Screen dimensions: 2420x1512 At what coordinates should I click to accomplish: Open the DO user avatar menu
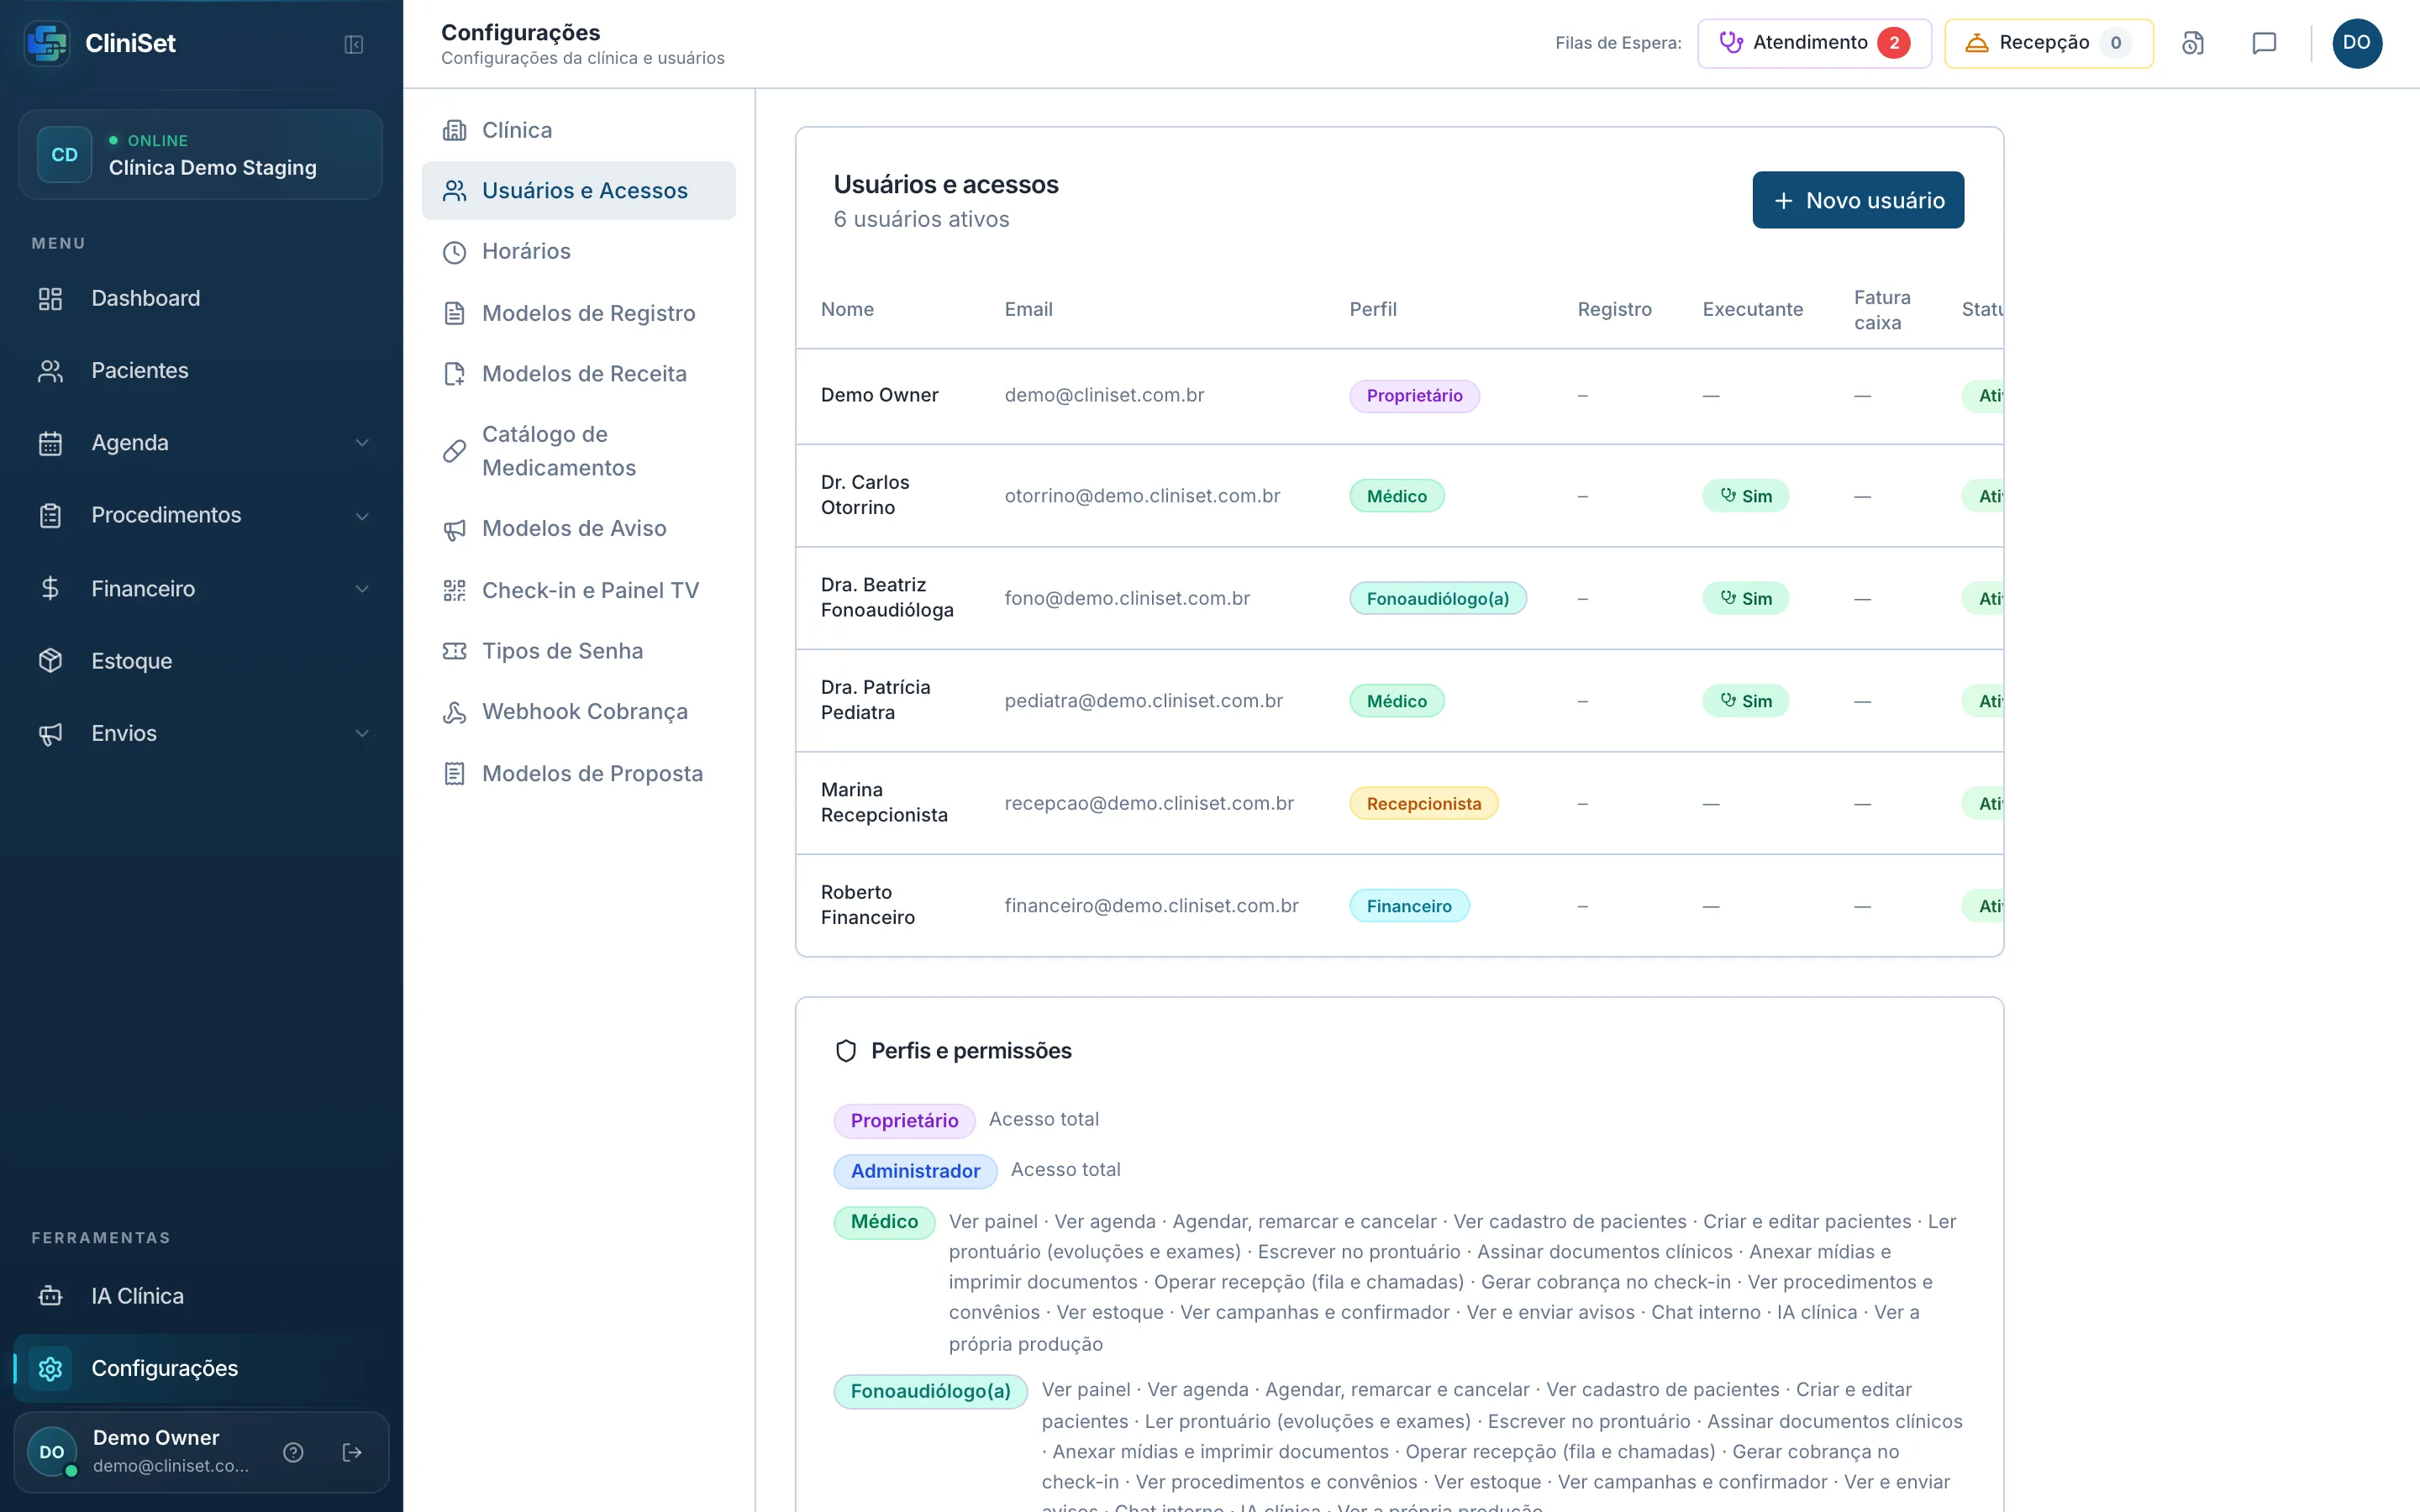click(x=2357, y=43)
